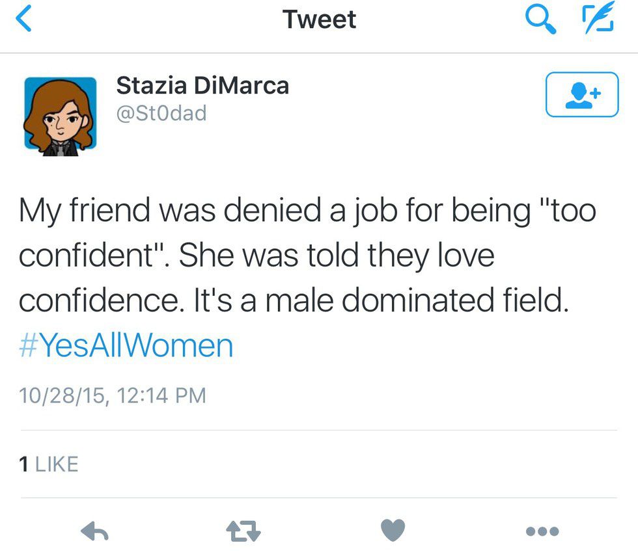Viewport: 638px width, 554px height.
Task: Select the tweet text starting 'My friend was denied'
Action: (307, 255)
